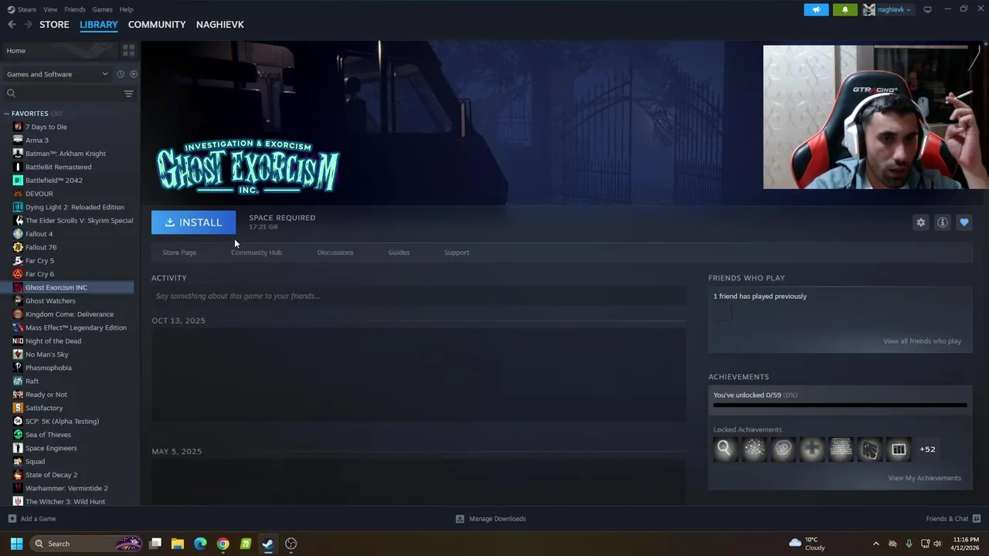
Task: Click the Sea of Thieves icon
Action: coord(18,435)
